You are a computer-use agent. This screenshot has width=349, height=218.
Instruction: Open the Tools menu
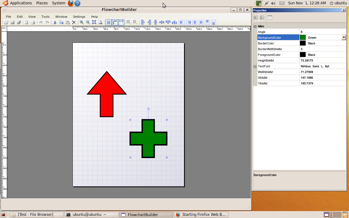coord(46,17)
